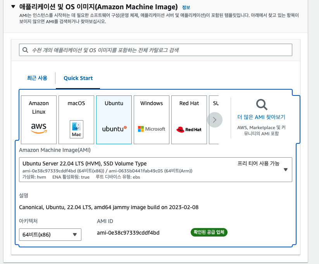Click the magnifier icon in search box
This screenshot has width=319, height=264.
pos(25,50)
